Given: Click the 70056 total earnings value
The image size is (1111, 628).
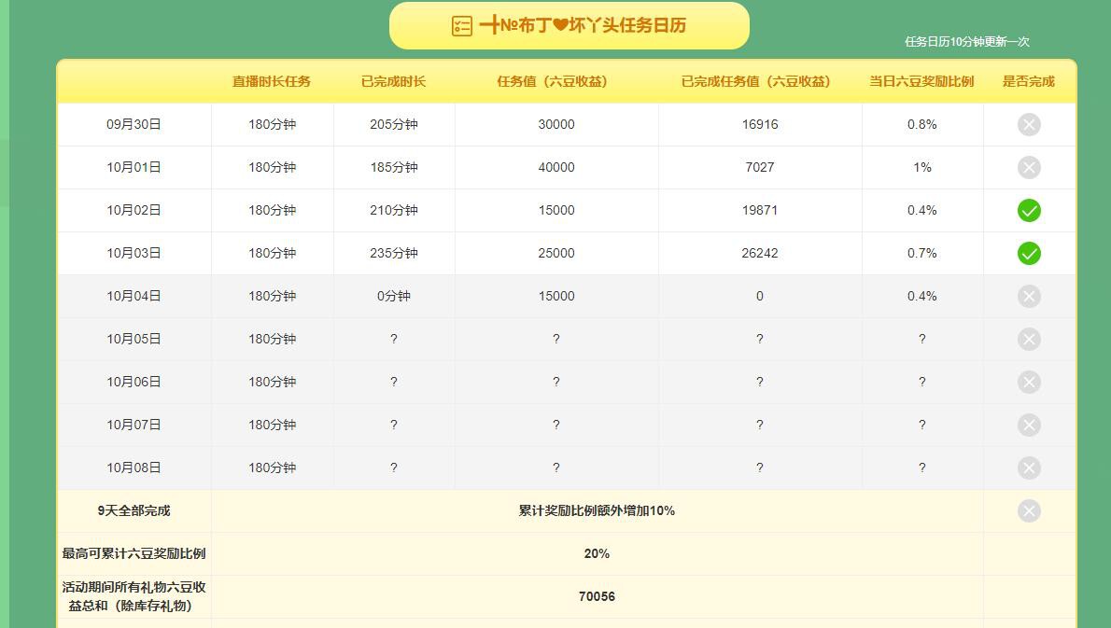Looking at the screenshot, I should coord(597,597).
